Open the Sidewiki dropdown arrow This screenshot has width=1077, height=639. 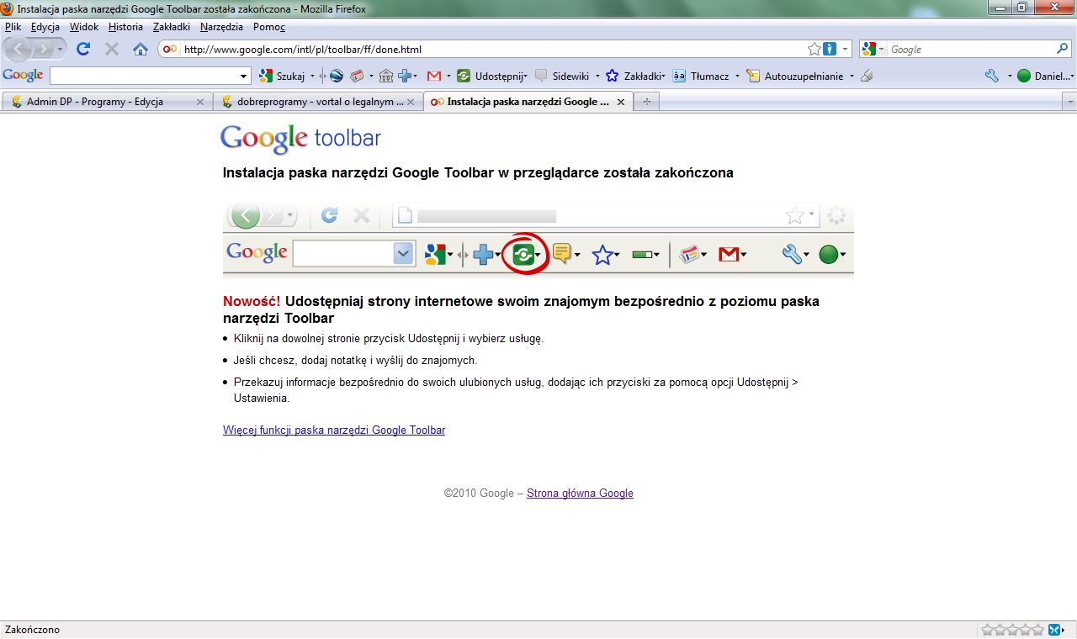[x=597, y=77]
